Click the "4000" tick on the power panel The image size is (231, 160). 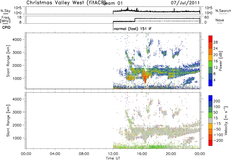coord(17,40)
